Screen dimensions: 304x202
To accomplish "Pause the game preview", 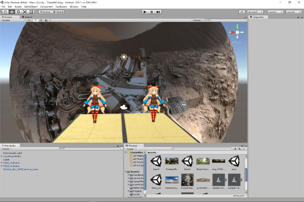I will pos(151,12).
